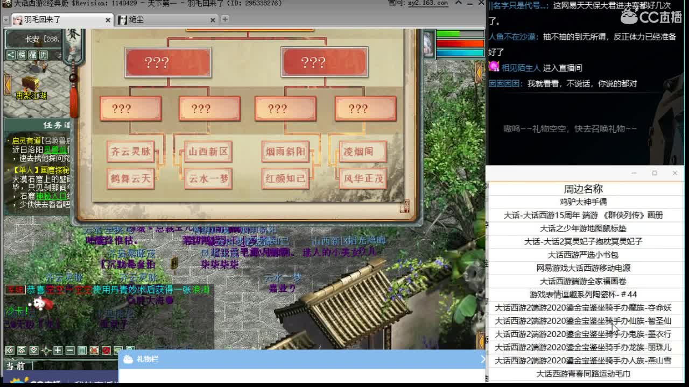This screenshot has height=387, width=689.
Task: Select team 烟雨斜阳 in the bracket
Action: point(285,152)
